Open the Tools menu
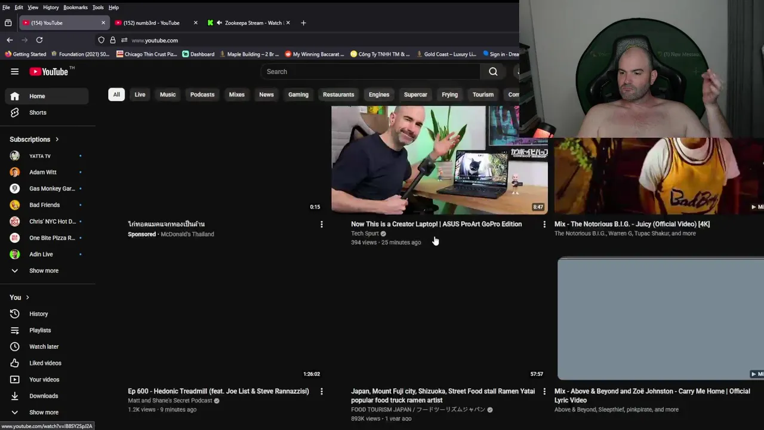Viewport: 764px width, 430px height. (x=98, y=7)
